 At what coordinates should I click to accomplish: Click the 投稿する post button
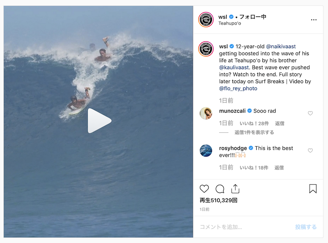coord(306,227)
